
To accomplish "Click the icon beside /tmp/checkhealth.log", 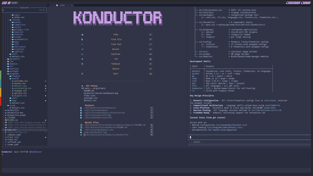I will coord(81,132).
